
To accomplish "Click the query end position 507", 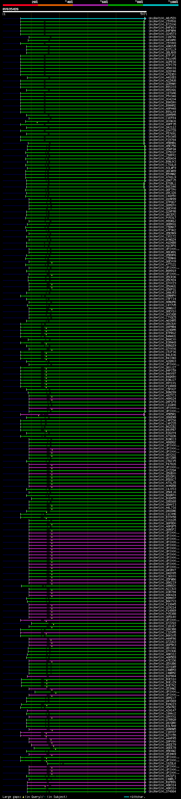I will pos(143,14).
